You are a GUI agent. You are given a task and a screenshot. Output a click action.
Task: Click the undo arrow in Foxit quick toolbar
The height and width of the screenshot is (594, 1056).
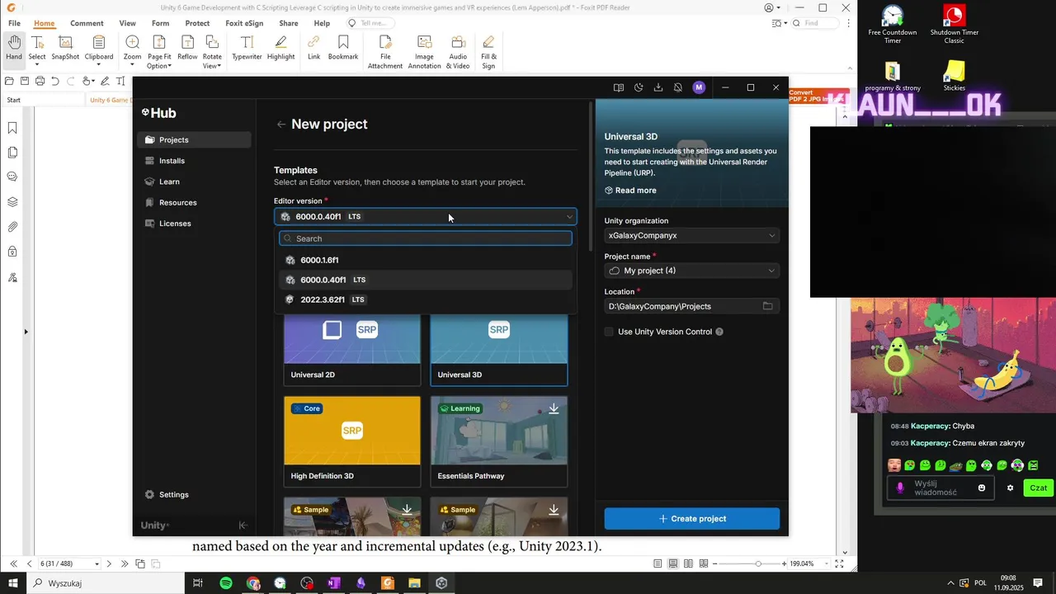pyautogui.click(x=55, y=81)
